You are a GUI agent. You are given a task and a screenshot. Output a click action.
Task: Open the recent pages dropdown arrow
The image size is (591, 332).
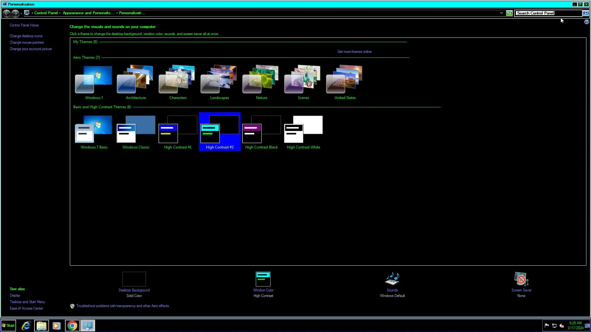coord(21,14)
